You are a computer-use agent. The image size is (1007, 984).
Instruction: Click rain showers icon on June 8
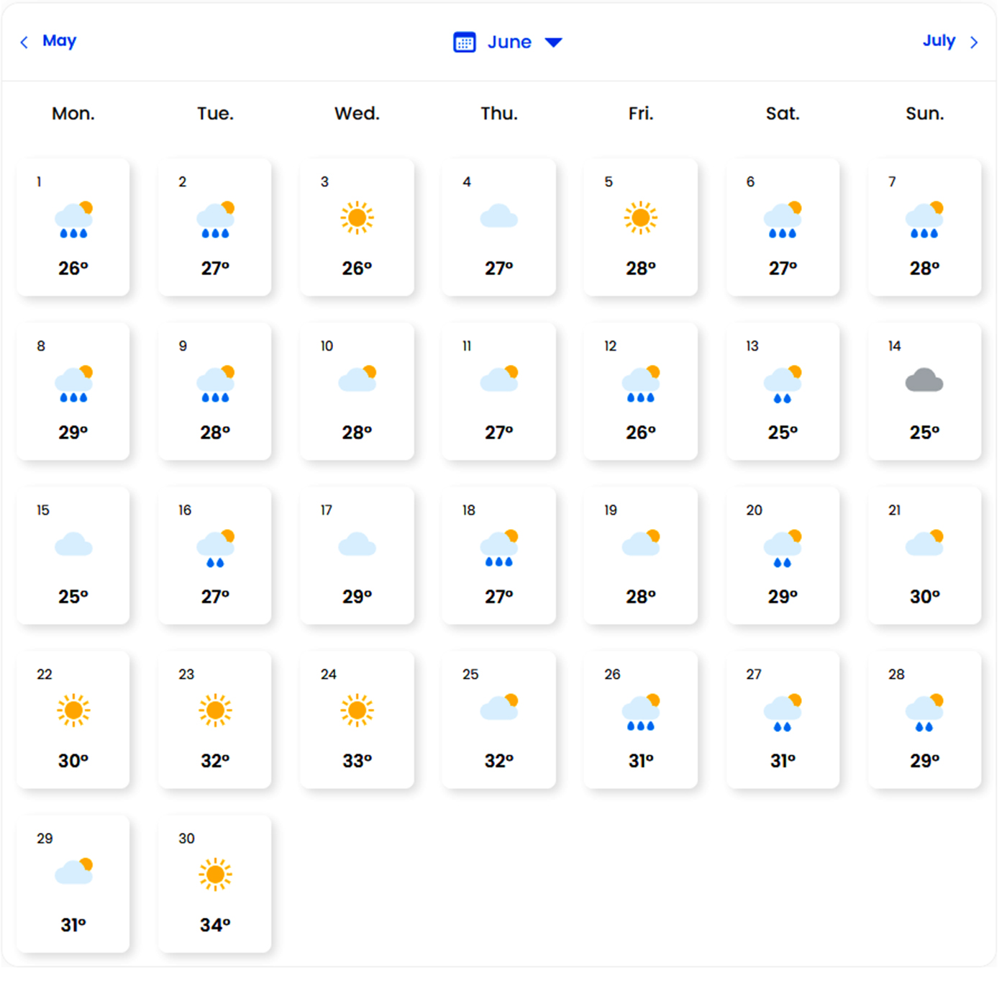pos(73,384)
